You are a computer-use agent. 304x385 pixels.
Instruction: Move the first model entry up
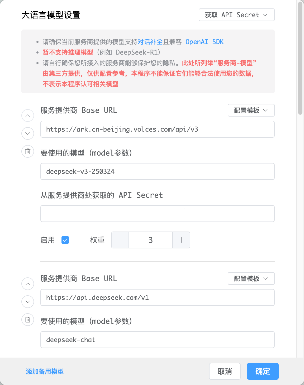(27, 115)
